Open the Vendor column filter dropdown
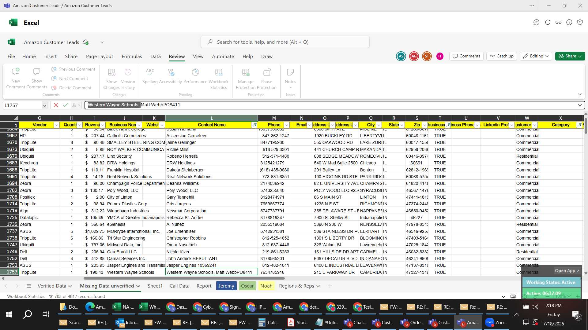The height and width of the screenshot is (330, 588). [56, 125]
